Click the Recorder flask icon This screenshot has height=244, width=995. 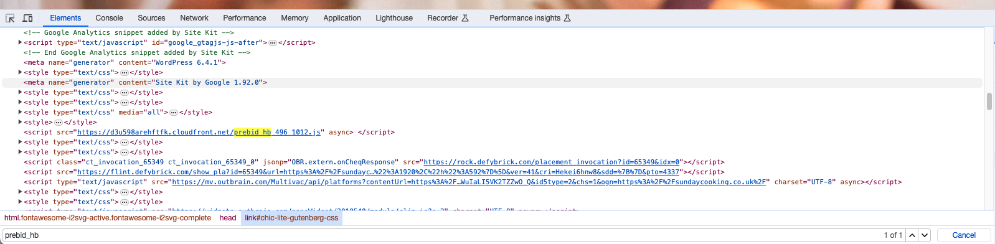465,18
